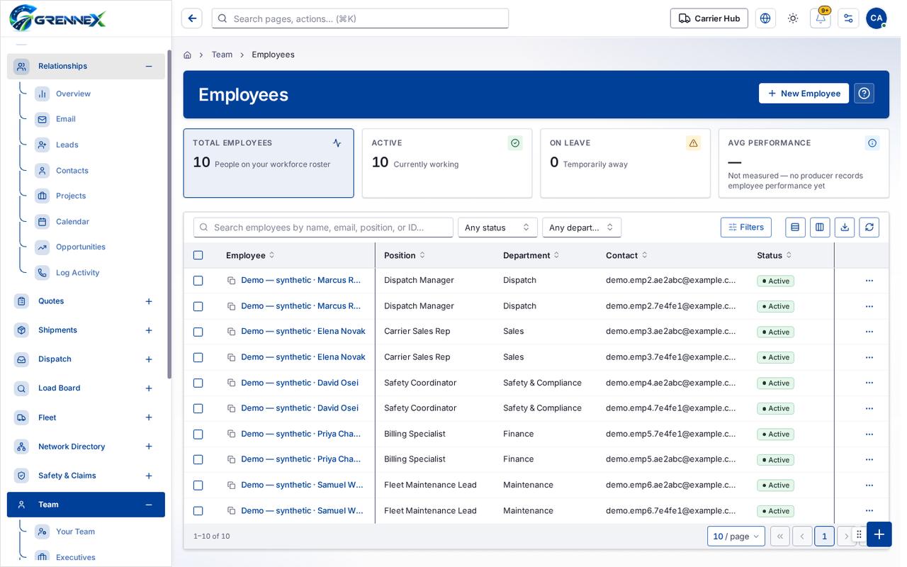The image size is (907, 567).
Task: Open the notifications bell
Action: click(x=821, y=18)
